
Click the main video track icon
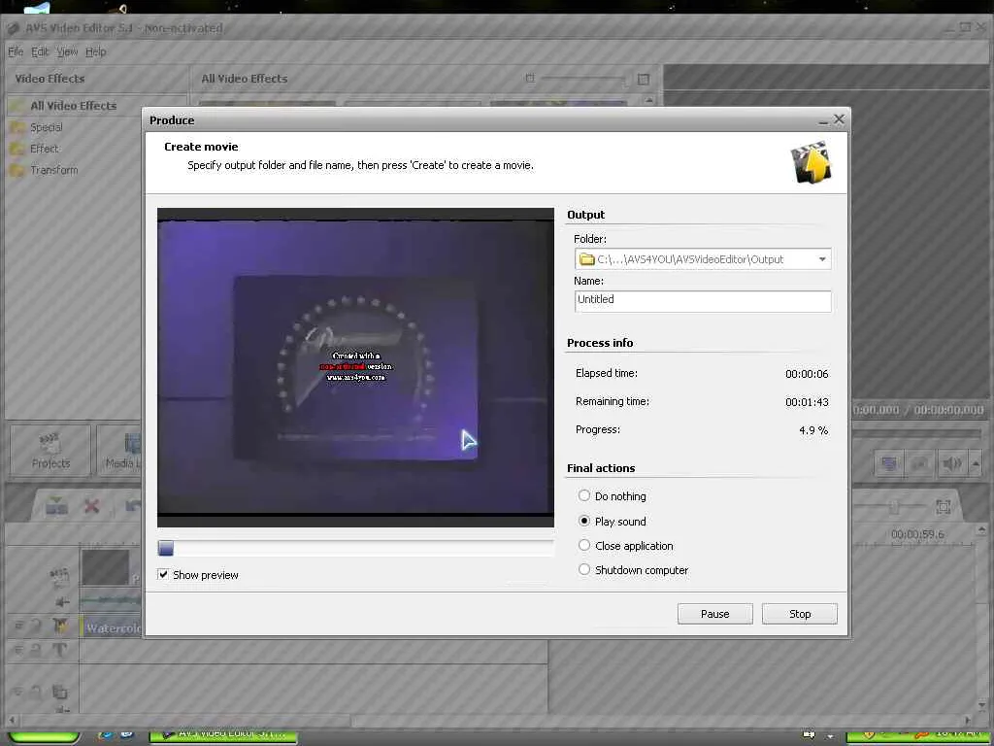59,575
